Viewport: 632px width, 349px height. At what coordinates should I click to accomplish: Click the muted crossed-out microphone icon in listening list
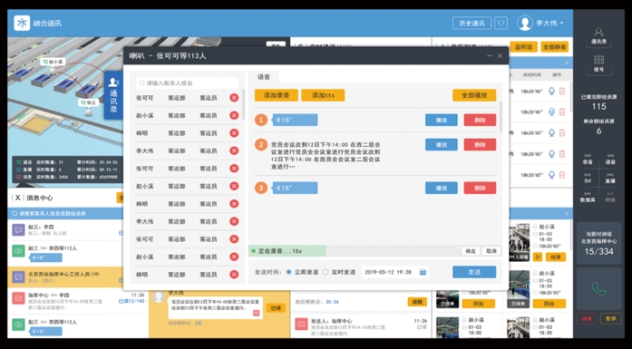tap(551, 111)
